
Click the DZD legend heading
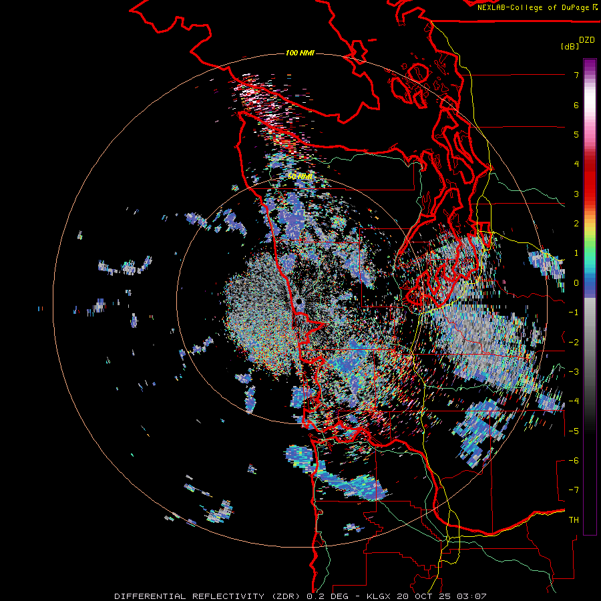point(587,40)
